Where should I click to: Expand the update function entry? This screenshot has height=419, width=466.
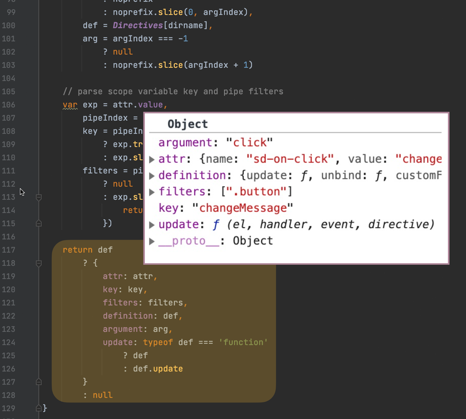pyautogui.click(x=152, y=225)
